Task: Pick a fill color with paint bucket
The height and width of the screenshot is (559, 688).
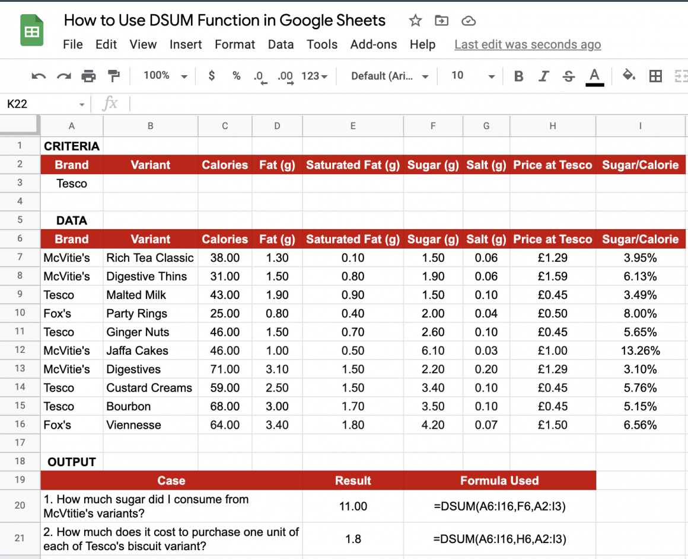Action: [629, 76]
